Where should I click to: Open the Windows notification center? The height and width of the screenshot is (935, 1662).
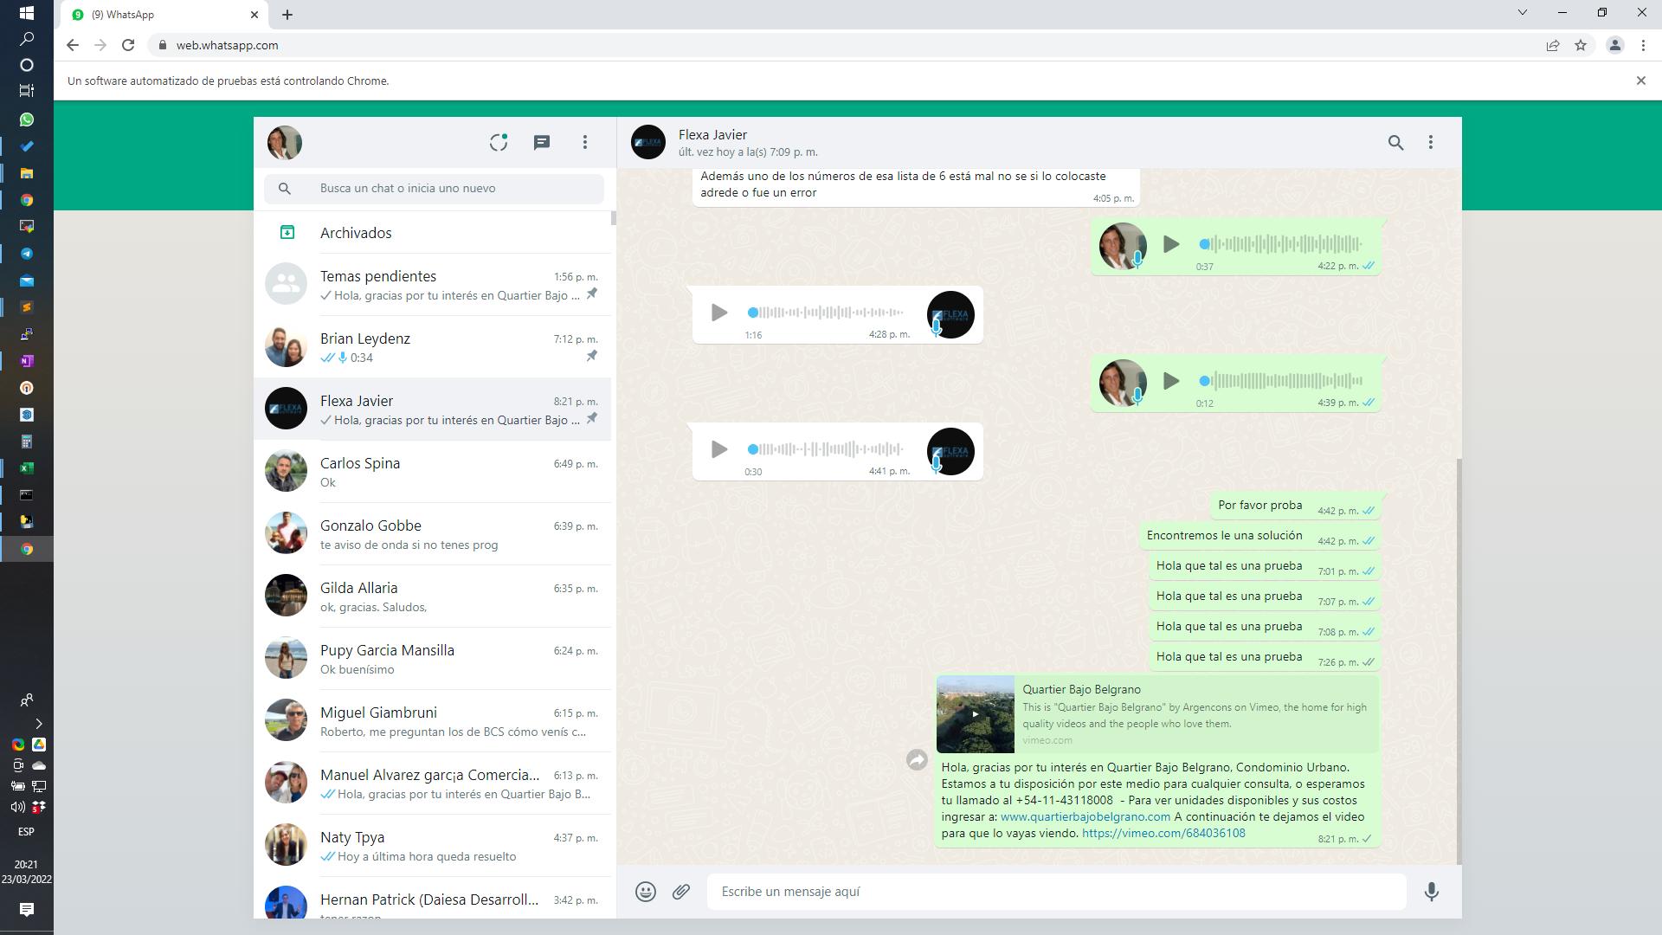click(x=27, y=909)
